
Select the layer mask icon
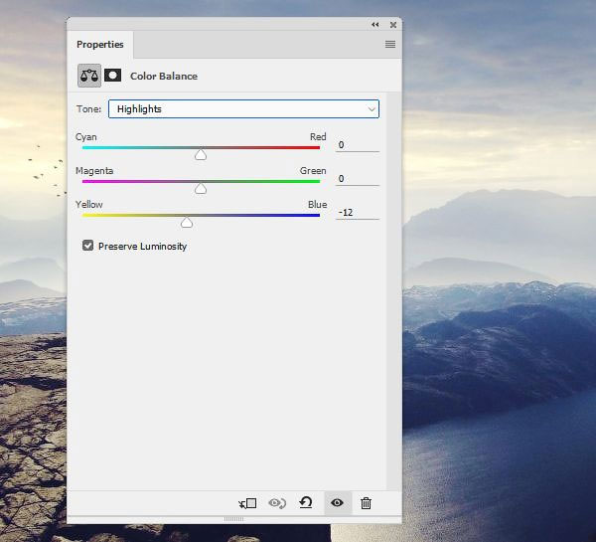click(113, 76)
